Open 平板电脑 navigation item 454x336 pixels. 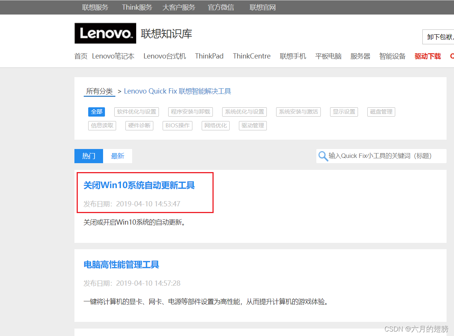pyautogui.click(x=328, y=56)
